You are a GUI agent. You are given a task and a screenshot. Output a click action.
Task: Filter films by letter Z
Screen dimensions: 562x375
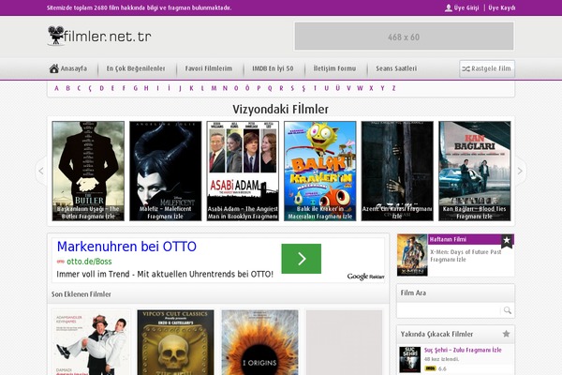pyautogui.click(x=393, y=88)
